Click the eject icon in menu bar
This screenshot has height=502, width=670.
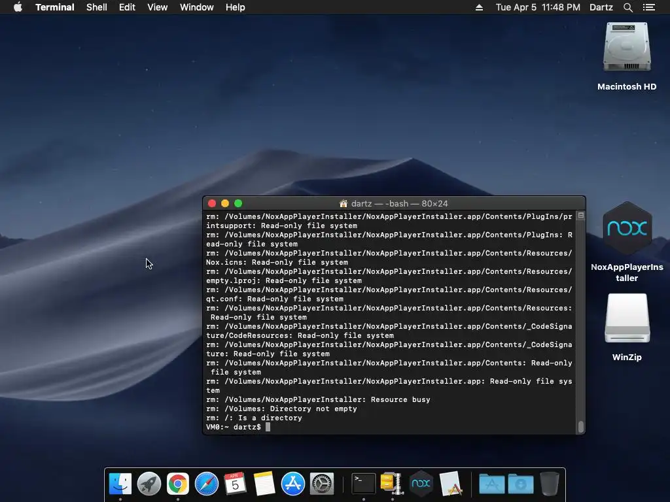click(479, 7)
